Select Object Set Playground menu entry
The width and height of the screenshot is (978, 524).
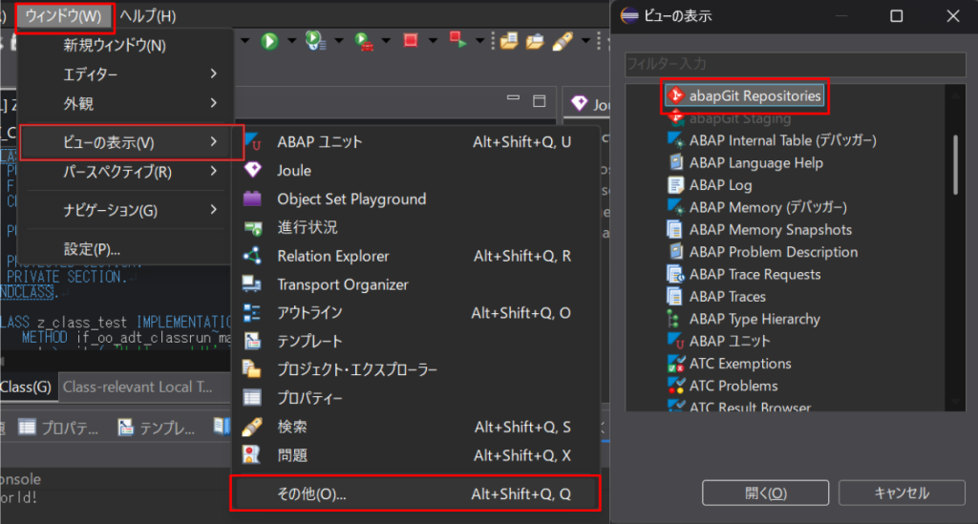[x=351, y=199]
